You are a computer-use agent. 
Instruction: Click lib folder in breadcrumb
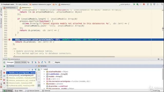tap(55, 4)
